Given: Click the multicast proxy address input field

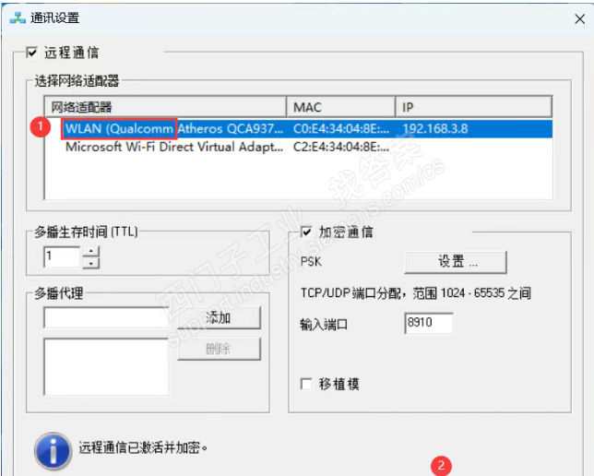Looking at the screenshot, I should (106, 317).
